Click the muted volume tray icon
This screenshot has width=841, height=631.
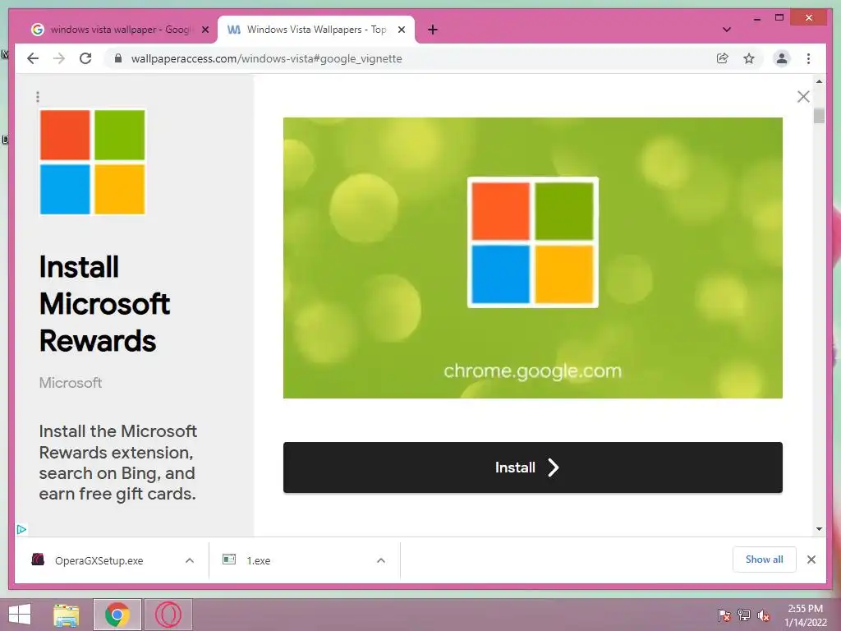click(764, 615)
